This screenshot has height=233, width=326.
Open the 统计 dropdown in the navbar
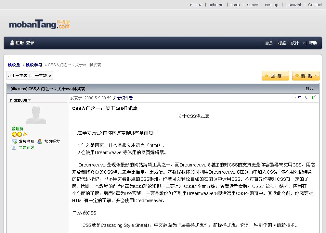pos(295,43)
